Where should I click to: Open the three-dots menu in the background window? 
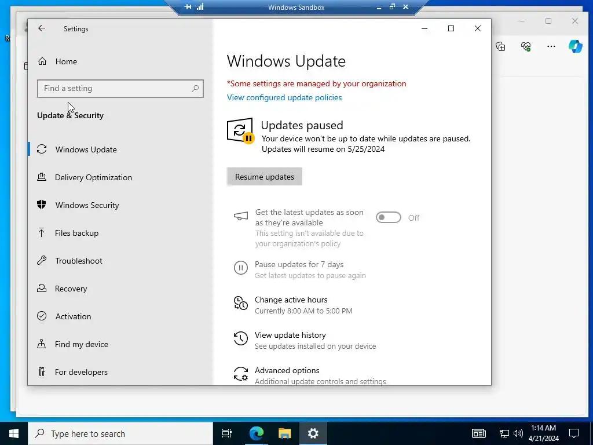point(551,46)
